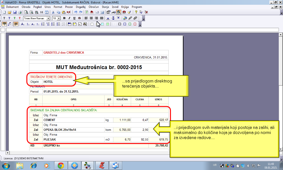Click the blue square border icon
This screenshot has width=283, height=170.
[x=125, y=24]
